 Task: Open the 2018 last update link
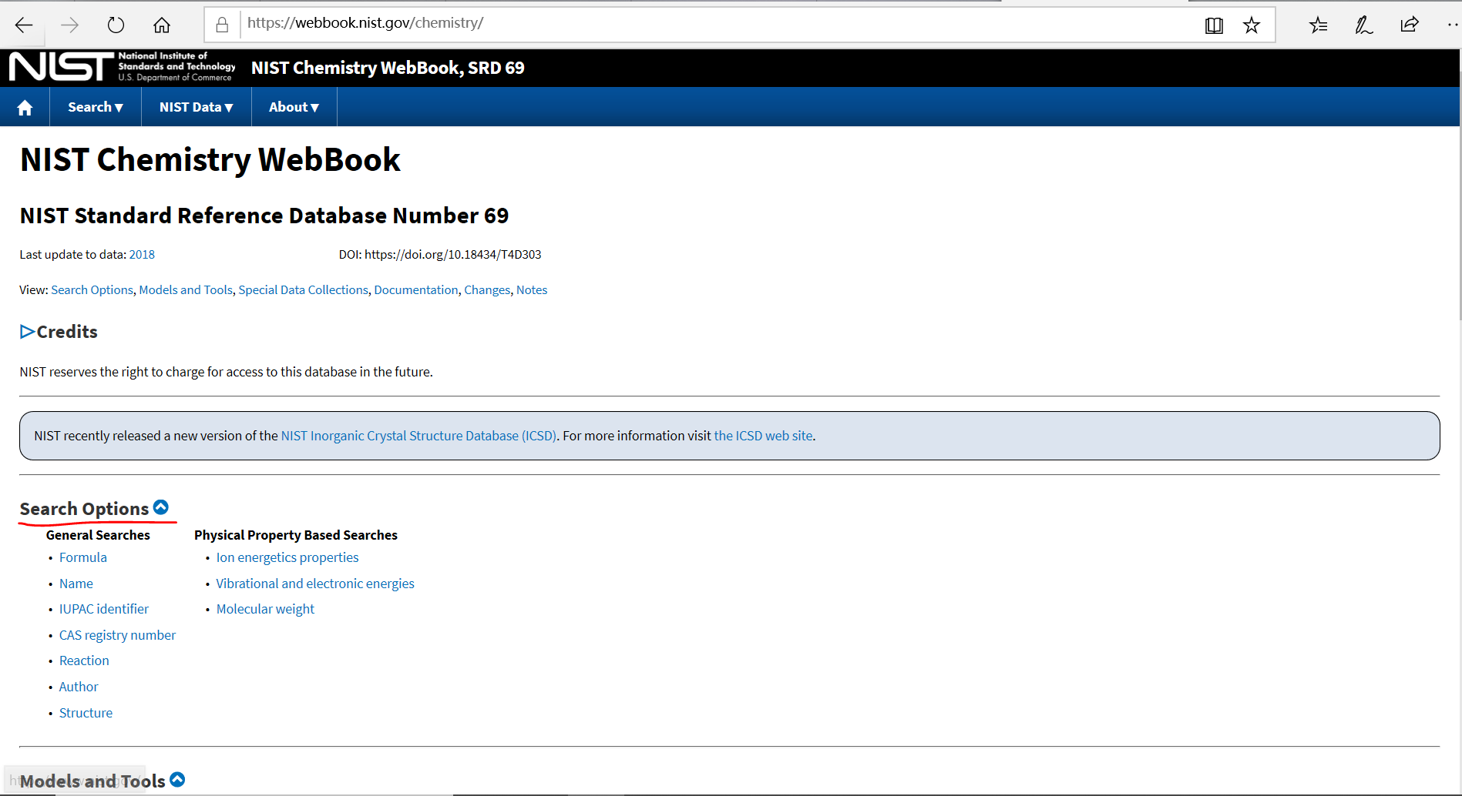(142, 255)
